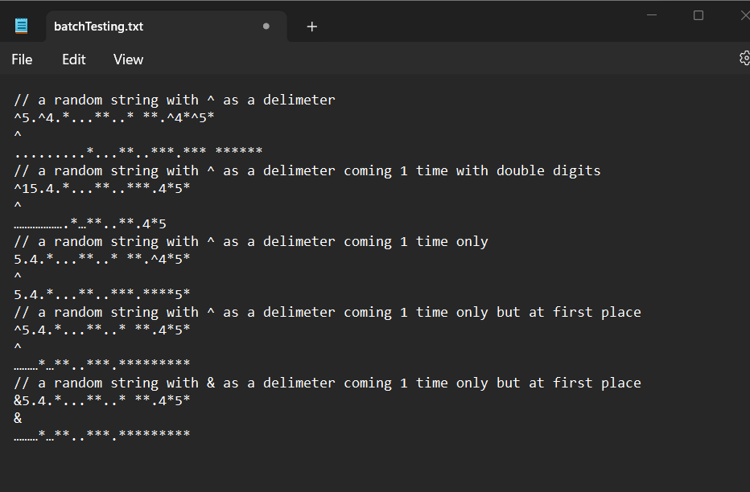This screenshot has height=492, width=750.
Task: Open the View menu
Action: coord(128,59)
